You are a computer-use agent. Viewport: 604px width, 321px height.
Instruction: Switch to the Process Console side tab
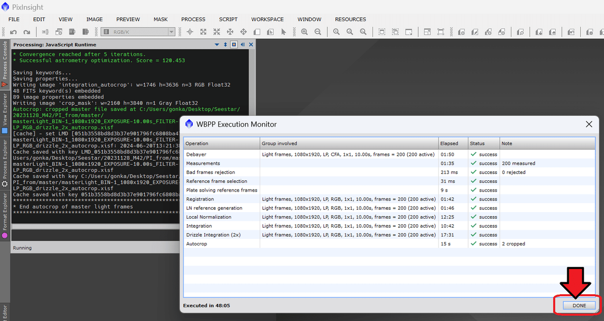(5, 63)
